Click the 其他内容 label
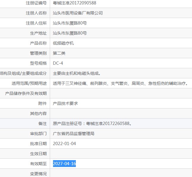Image resolution: width=192 pixels, height=177 pixels. pyautogui.click(x=38, y=113)
